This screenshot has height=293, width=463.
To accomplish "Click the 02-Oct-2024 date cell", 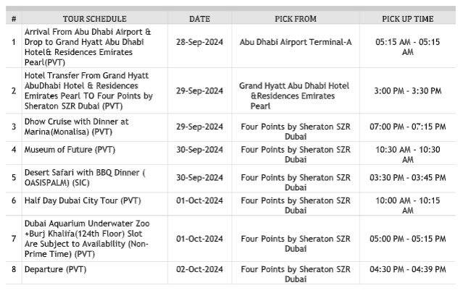I will click(x=199, y=269).
